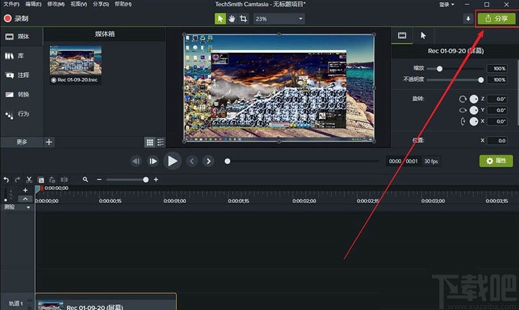
Task: Open the Help menu
Action: pos(123,4)
